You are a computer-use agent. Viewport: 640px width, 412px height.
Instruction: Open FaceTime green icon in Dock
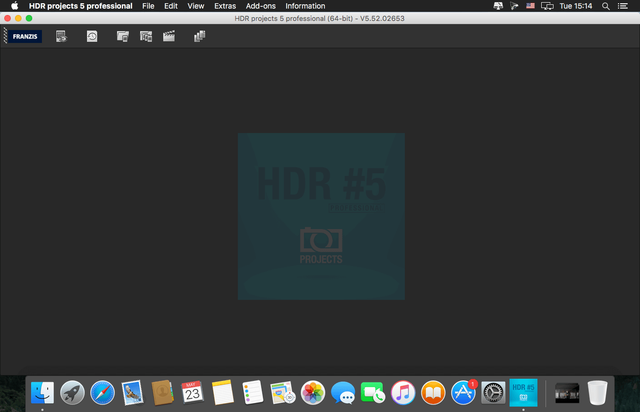[x=373, y=393]
